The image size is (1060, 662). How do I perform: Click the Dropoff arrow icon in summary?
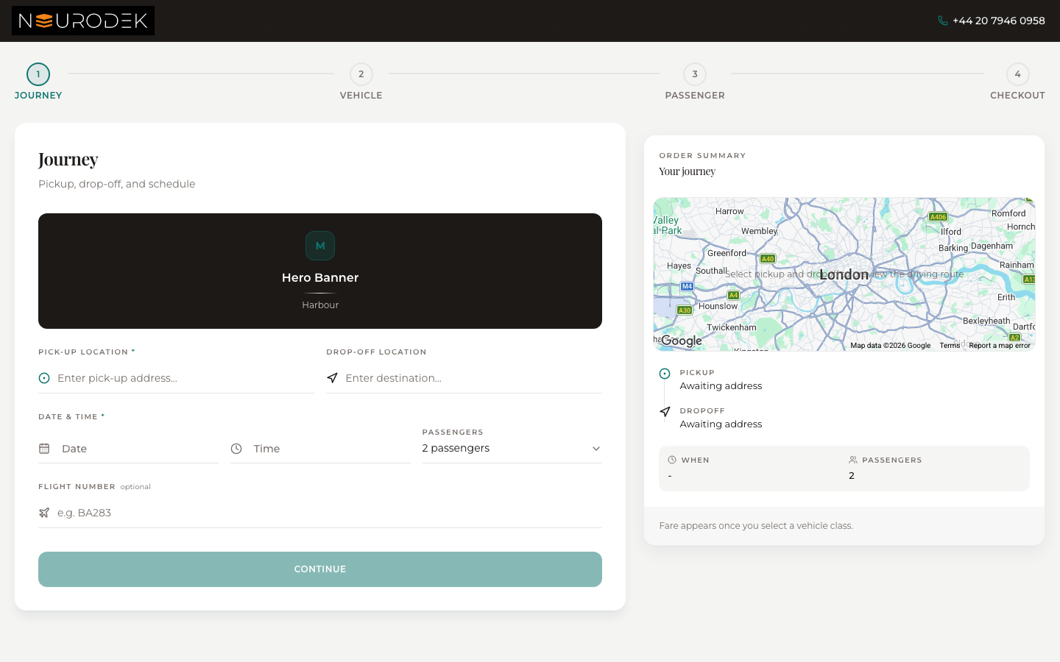[x=665, y=412]
